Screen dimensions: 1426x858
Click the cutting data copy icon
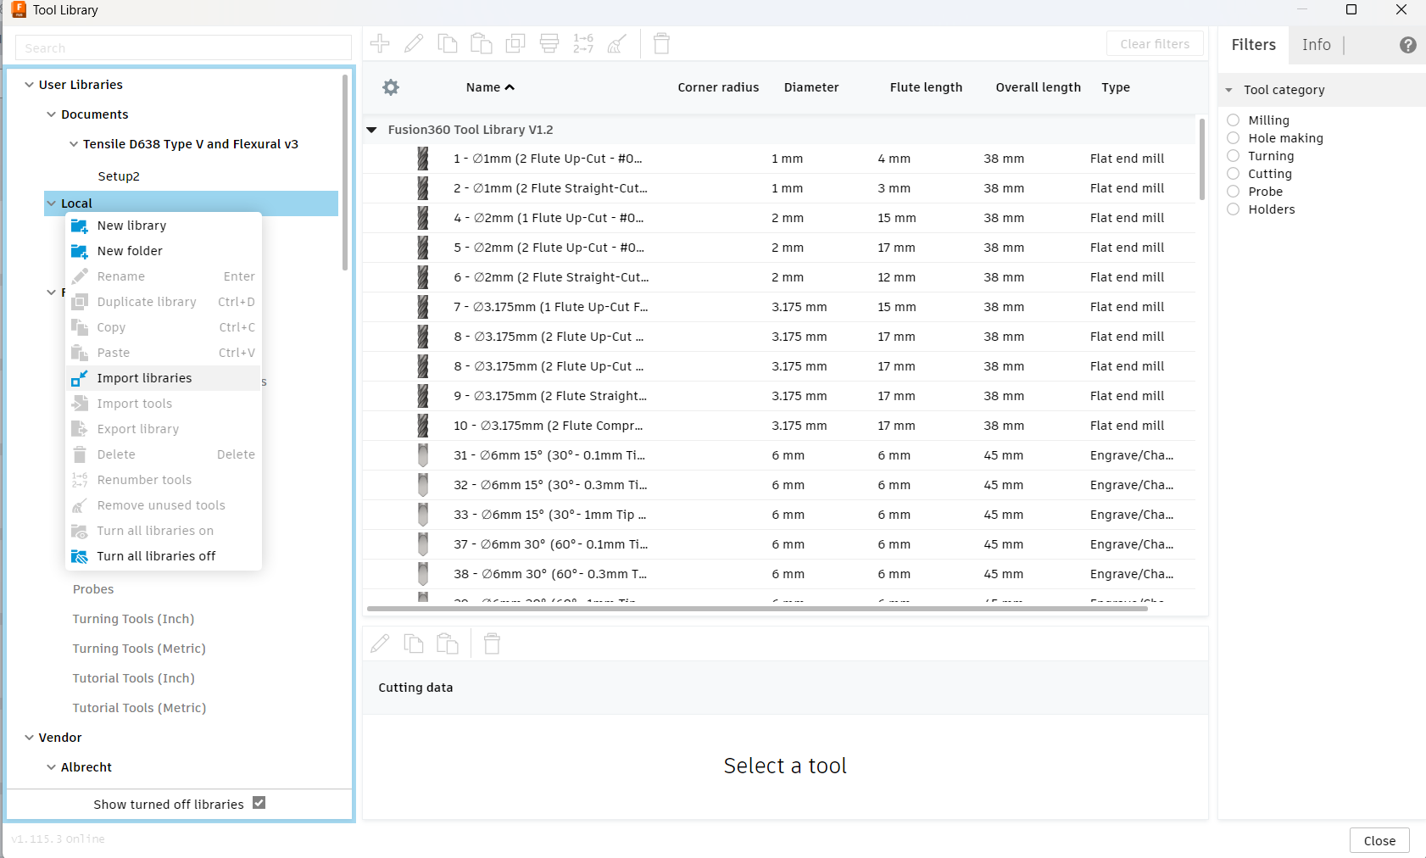pos(414,643)
